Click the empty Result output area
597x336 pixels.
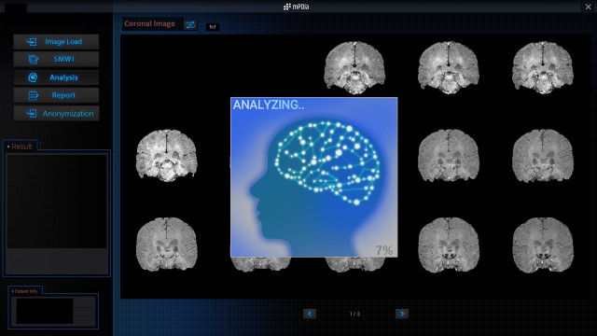(57, 201)
